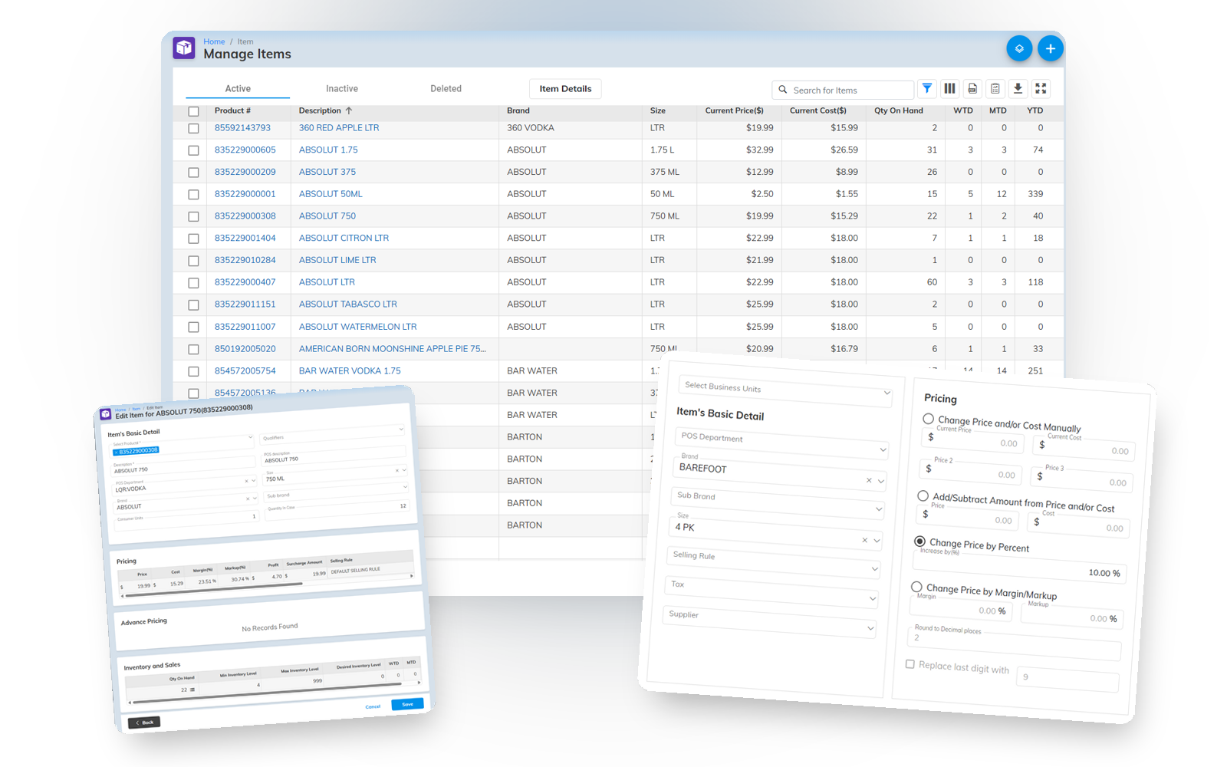
Task: Click the Pricing table horizontal scrollbar
Action: (x=214, y=590)
